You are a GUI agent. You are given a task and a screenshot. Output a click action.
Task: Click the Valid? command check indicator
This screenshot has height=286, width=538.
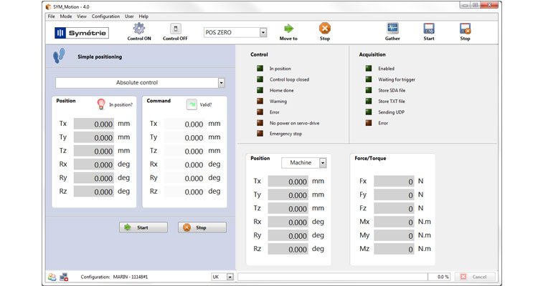tap(192, 104)
